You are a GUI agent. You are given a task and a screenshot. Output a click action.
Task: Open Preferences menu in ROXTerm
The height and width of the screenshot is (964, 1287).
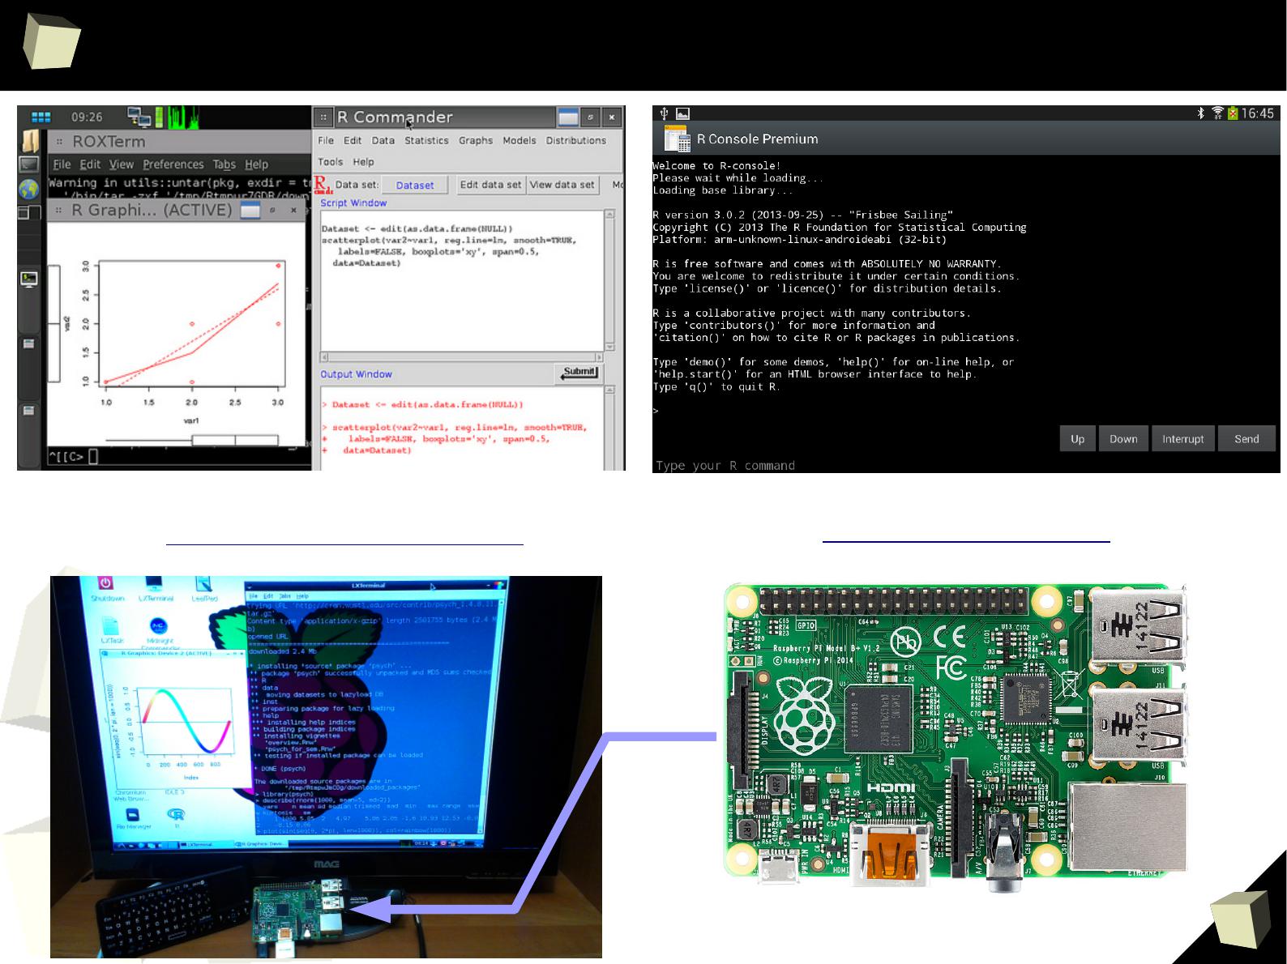click(x=173, y=164)
